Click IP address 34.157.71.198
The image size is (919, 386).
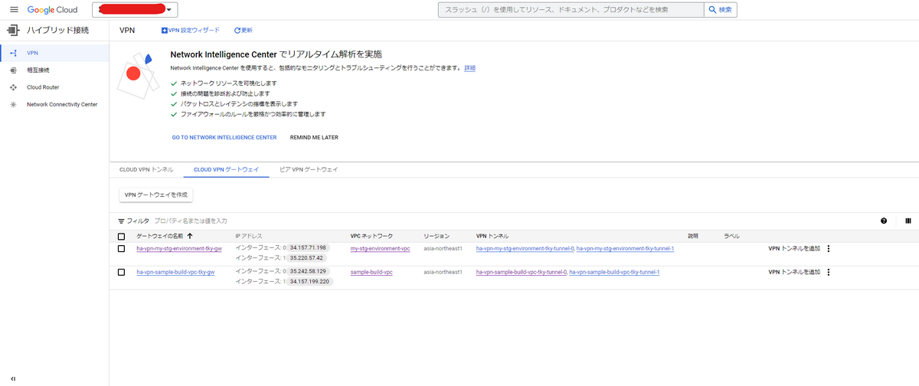click(x=308, y=248)
